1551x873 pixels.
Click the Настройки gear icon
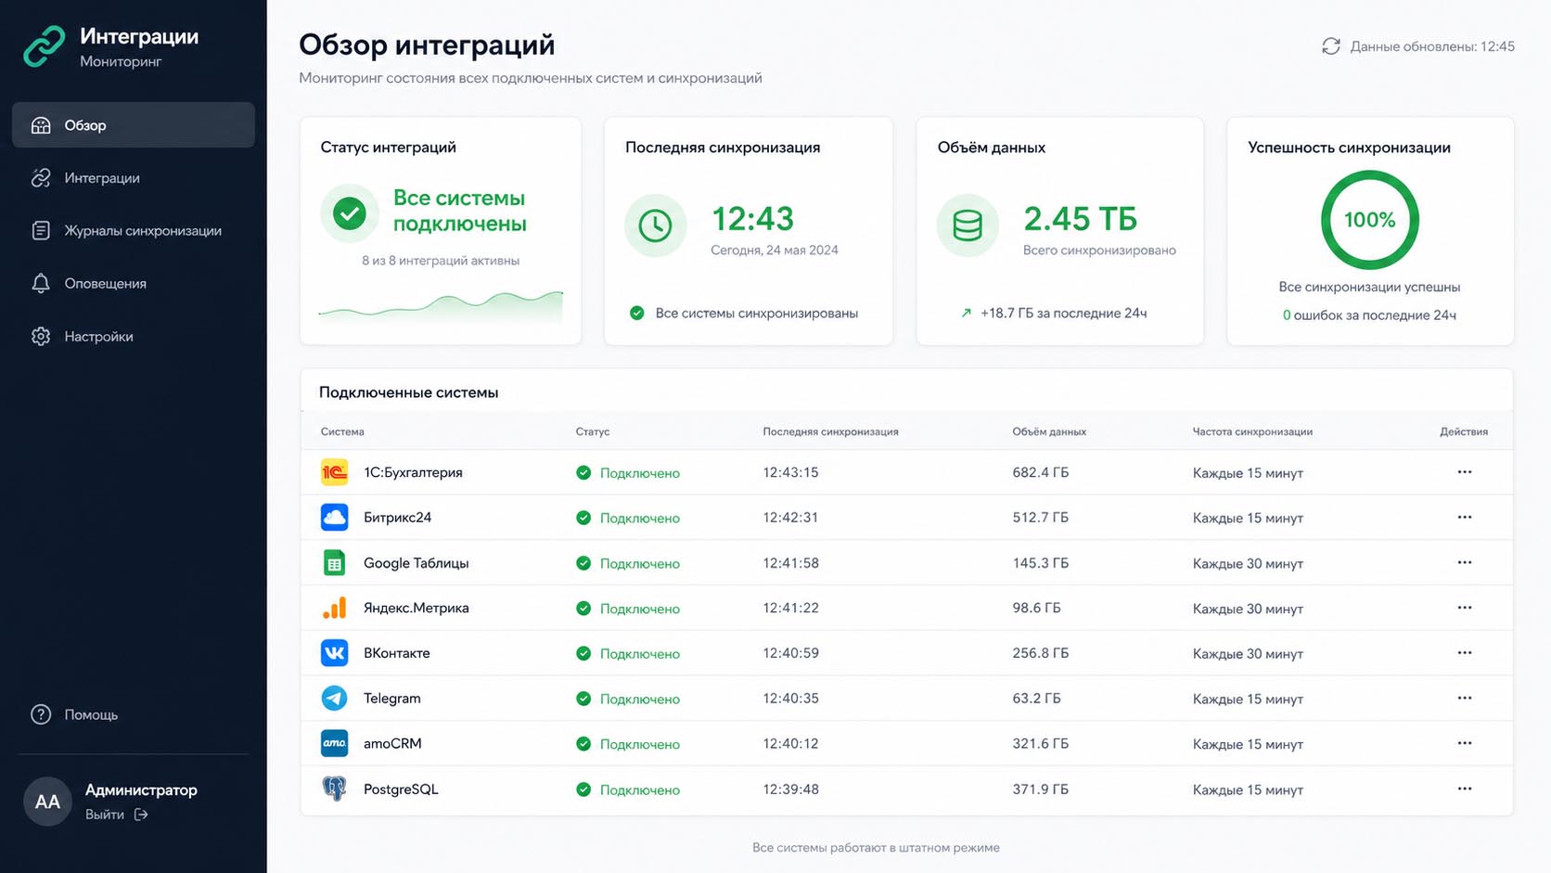tap(41, 337)
